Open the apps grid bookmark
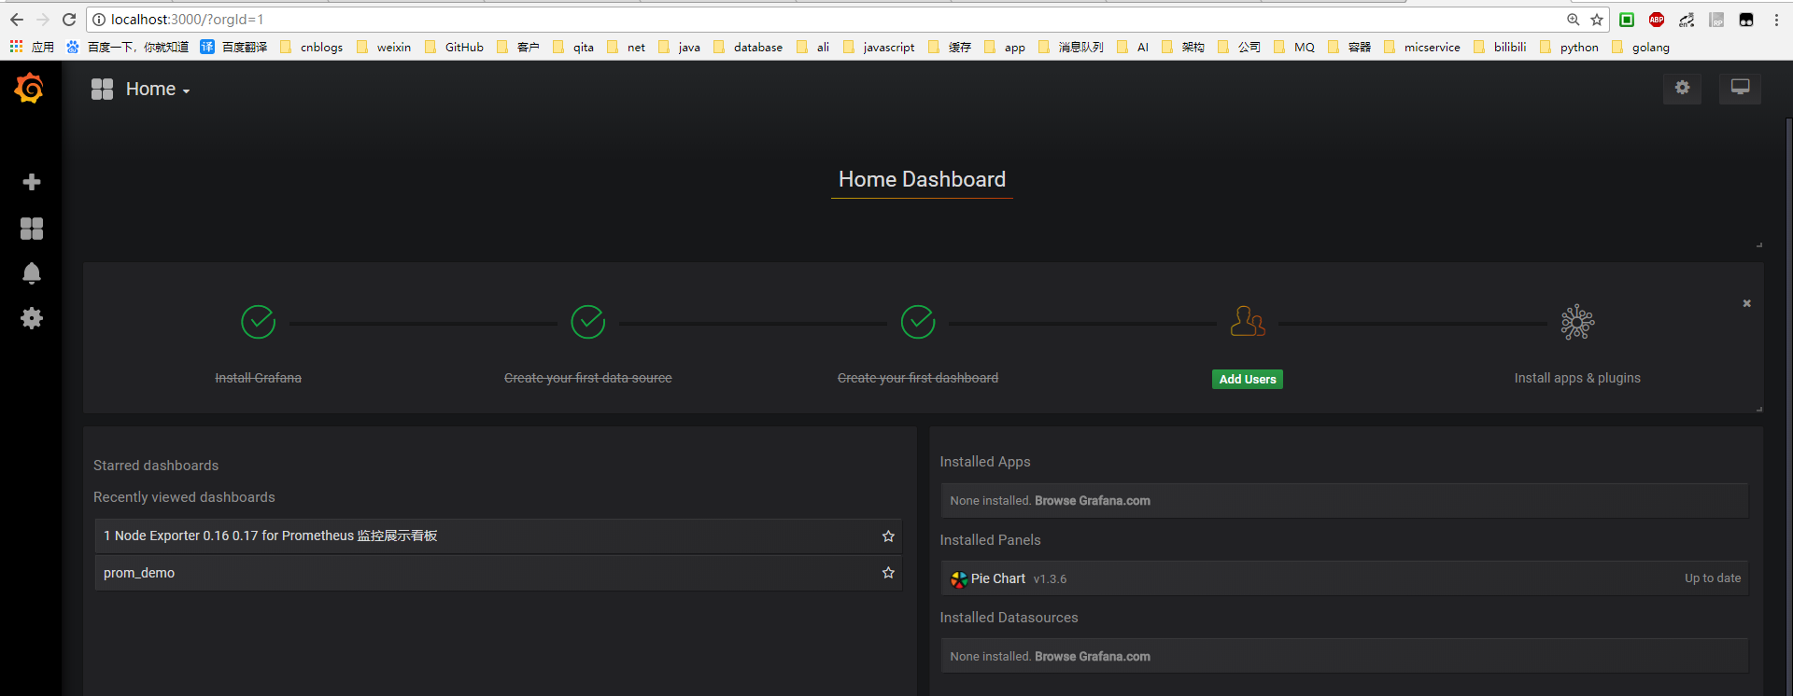 point(32,47)
